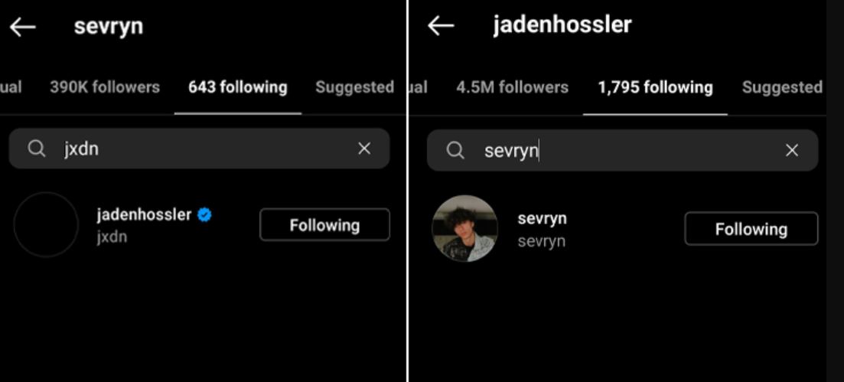844x382 pixels.
Task: Go back from the sevryn profile list
Action: pos(23,27)
